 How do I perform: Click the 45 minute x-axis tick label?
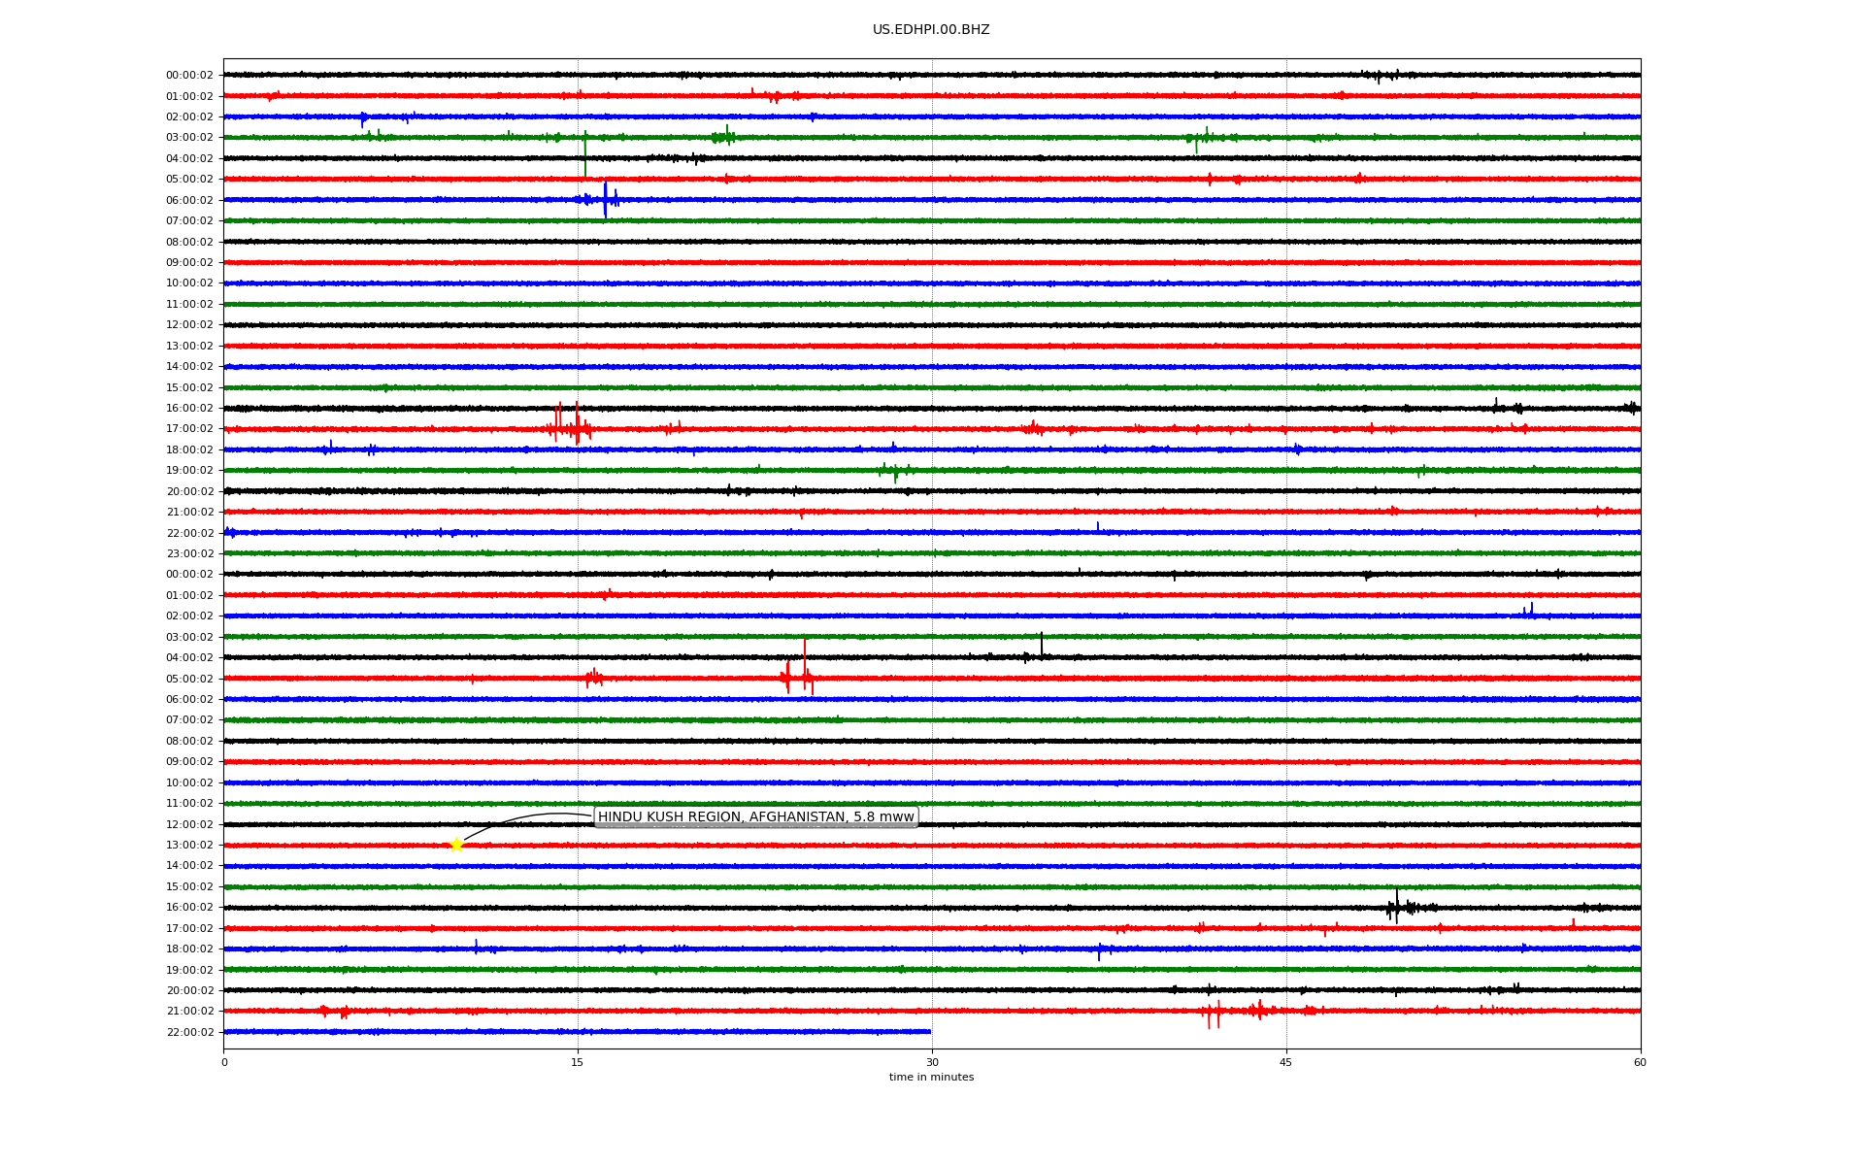coord(1285,1062)
